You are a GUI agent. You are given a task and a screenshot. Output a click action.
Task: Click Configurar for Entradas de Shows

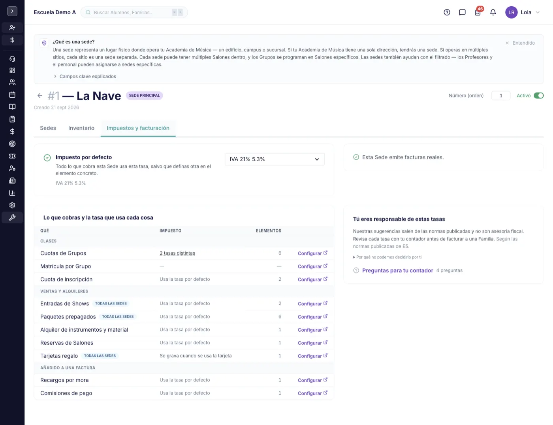[312, 304]
